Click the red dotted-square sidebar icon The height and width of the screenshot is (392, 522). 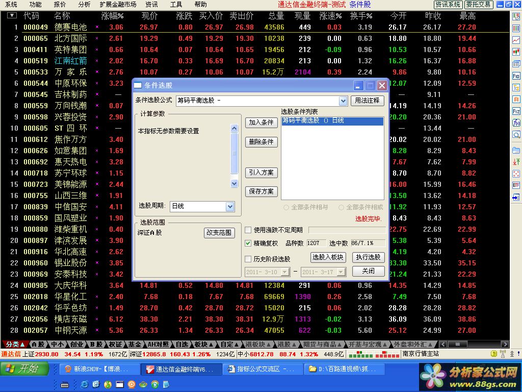516,174
